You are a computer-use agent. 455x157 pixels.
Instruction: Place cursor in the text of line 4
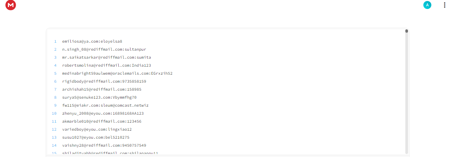tap(107, 65)
